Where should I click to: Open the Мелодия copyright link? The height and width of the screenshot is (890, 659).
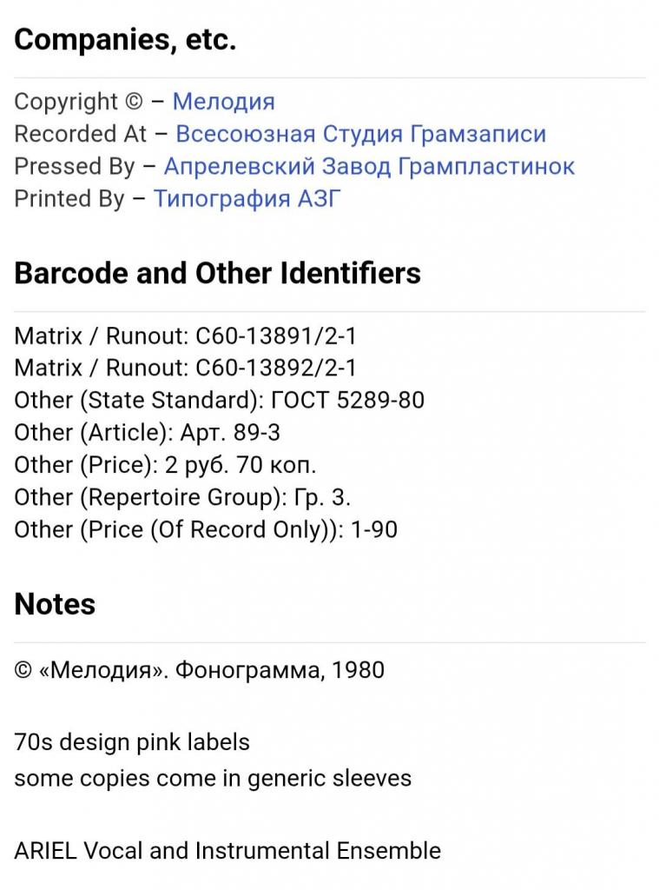click(223, 102)
